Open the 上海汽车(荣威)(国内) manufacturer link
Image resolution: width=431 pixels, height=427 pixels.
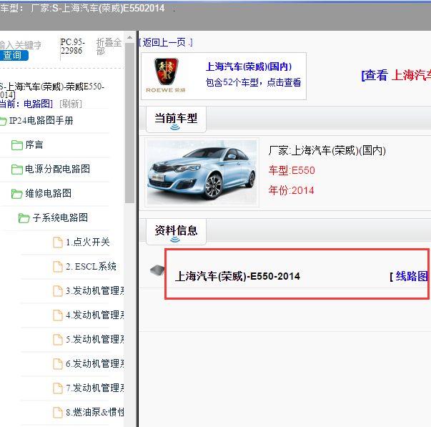249,67
